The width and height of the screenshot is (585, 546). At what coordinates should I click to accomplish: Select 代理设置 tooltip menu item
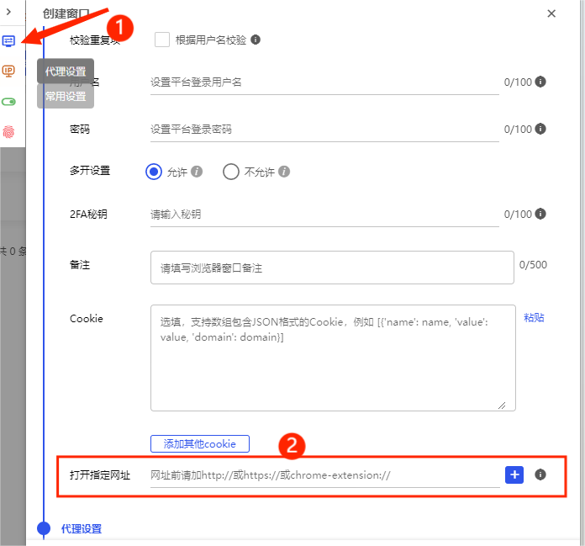pos(66,71)
